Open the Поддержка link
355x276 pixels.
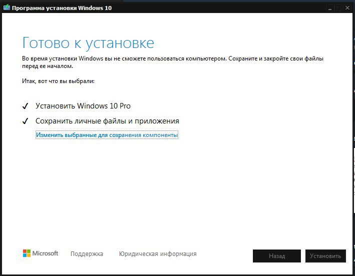[87, 254]
